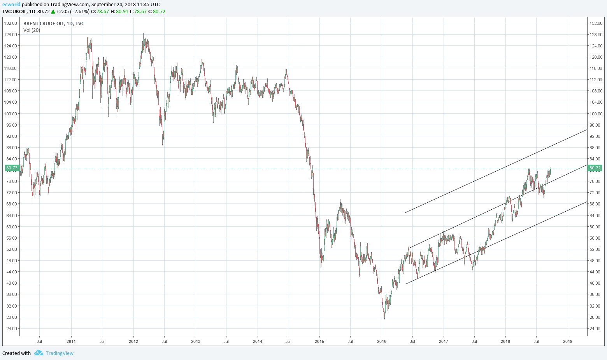607x360 pixels.
Task: Click the 100.00 label on right price axis
Action: point(596,114)
